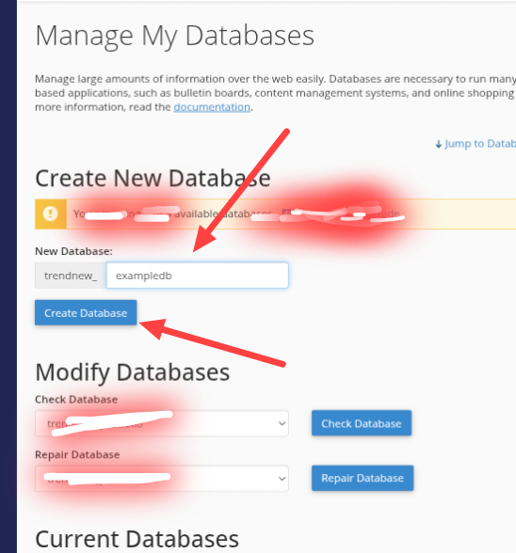Click the Create Database button

(86, 312)
